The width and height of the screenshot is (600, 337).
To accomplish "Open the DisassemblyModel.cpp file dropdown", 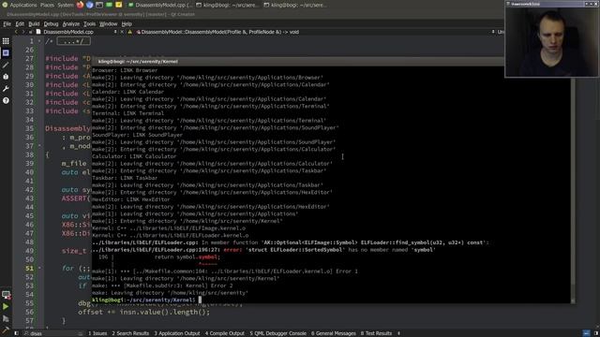I will coord(77,32).
